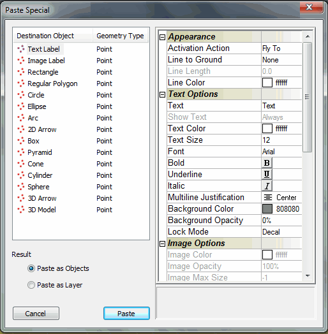Click the Circle row point icon
This screenshot has width=328, height=334.
(21, 95)
